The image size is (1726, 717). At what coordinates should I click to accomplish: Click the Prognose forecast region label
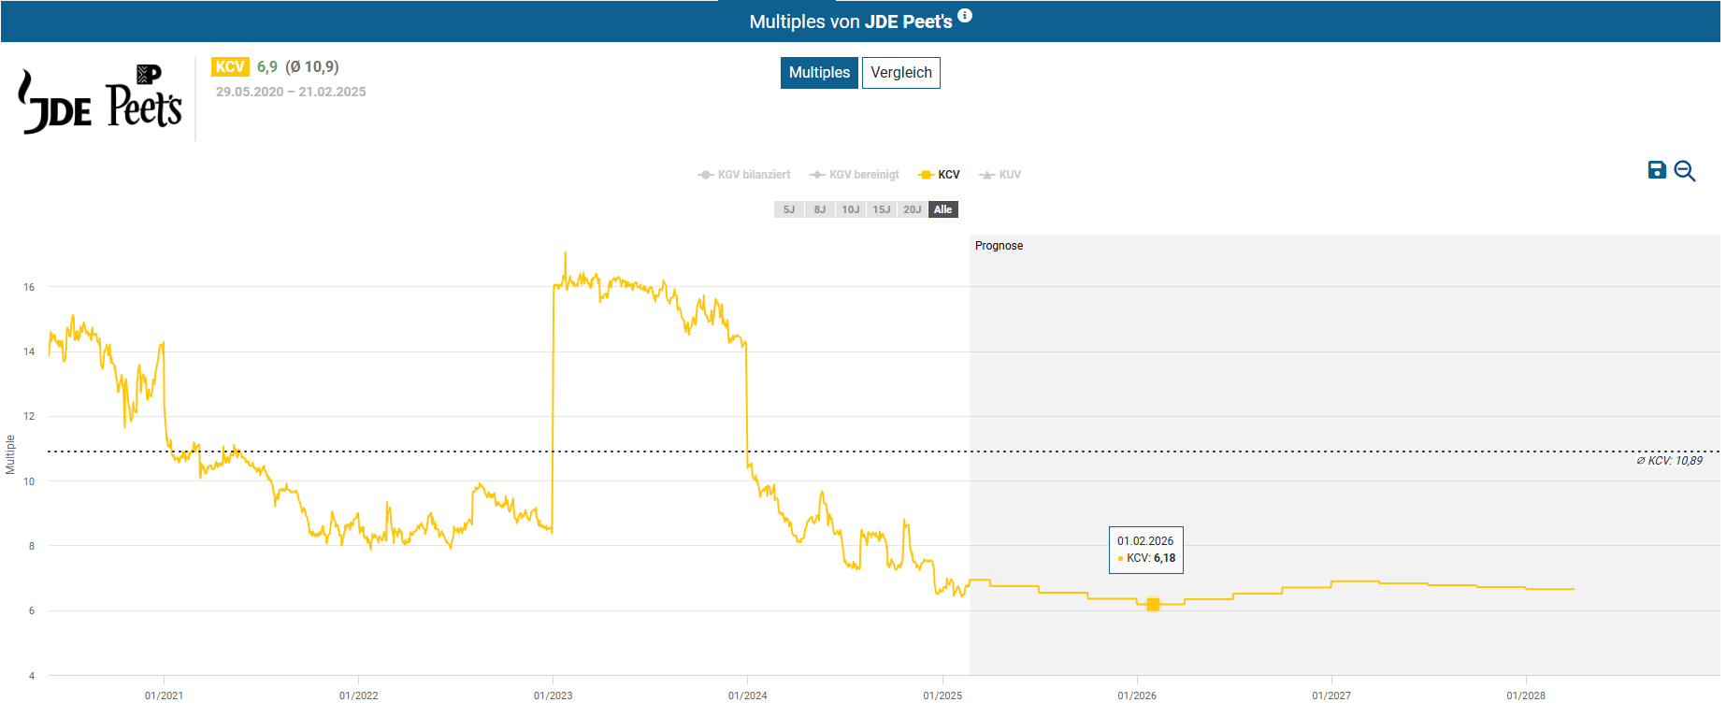click(x=999, y=246)
